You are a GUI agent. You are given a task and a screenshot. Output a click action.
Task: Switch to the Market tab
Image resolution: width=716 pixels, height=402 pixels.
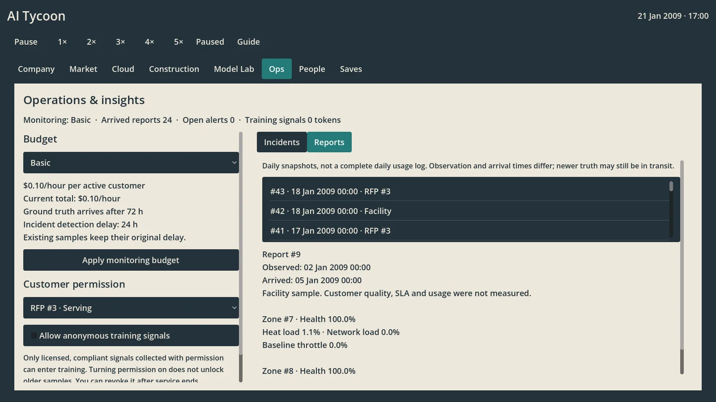pyautogui.click(x=83, y=69)
